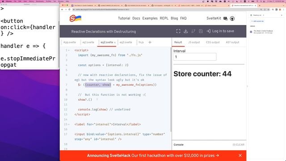Toggle REPL fullscreen editor mode
The image size is (286, 161).
pos(178,31)
